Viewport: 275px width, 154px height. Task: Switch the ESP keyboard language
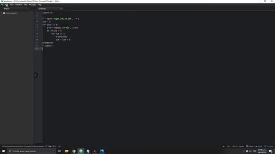[x=255, y=151]
